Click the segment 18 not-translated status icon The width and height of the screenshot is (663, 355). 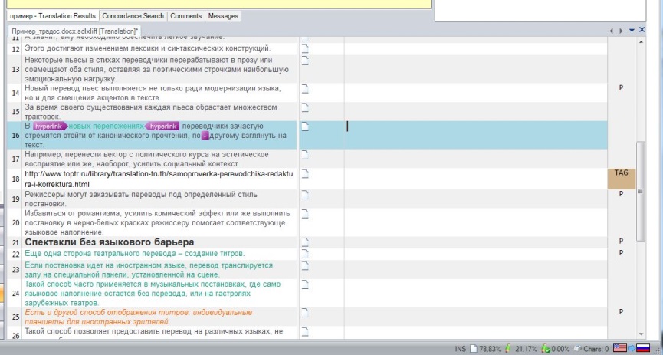(x=304, y=174)
